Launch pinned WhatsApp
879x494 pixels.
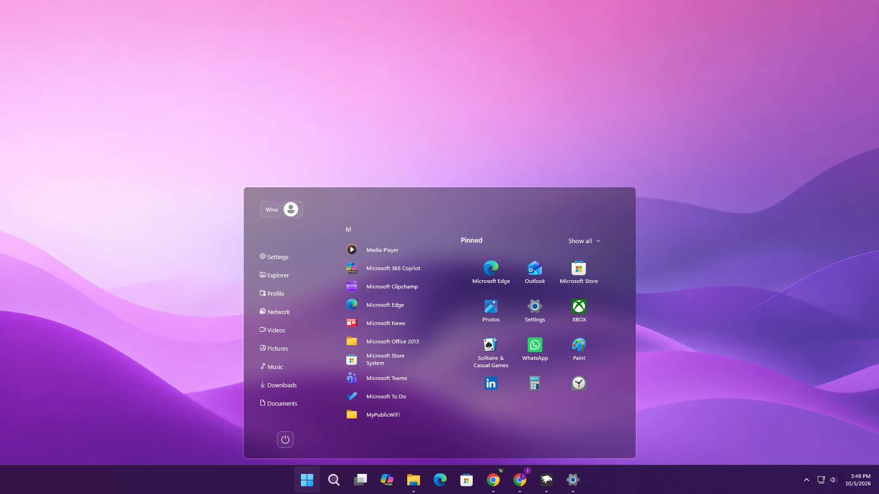pos(535,349)
